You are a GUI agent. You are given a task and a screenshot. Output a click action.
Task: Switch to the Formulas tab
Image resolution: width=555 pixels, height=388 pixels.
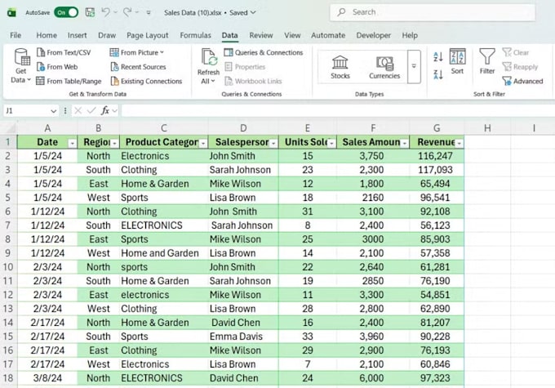pos(195,35)
